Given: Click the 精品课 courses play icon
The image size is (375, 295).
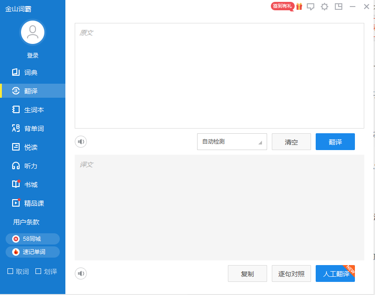Looking at the screenshot, I should (16, 203).
